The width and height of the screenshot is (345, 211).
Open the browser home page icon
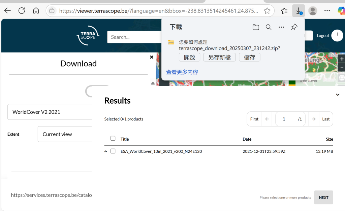[x=36, y=10]
